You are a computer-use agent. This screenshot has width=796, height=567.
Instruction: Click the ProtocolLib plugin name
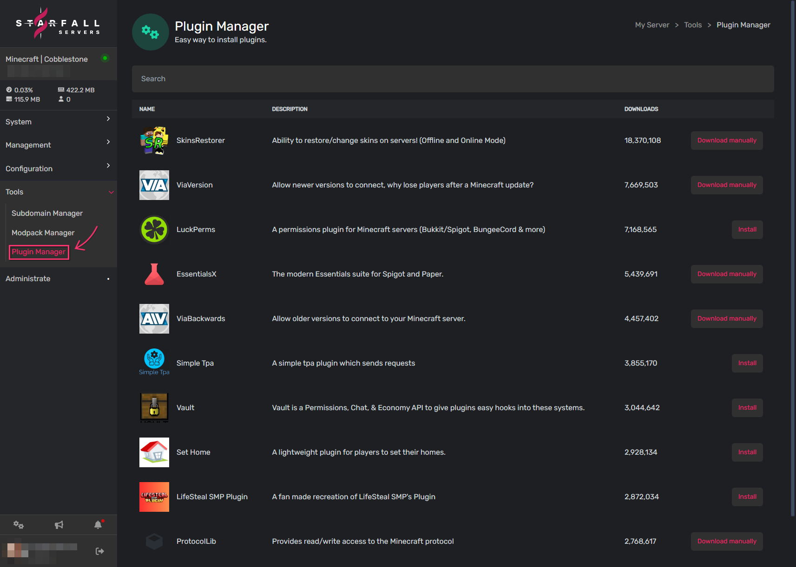click(196, 541)
